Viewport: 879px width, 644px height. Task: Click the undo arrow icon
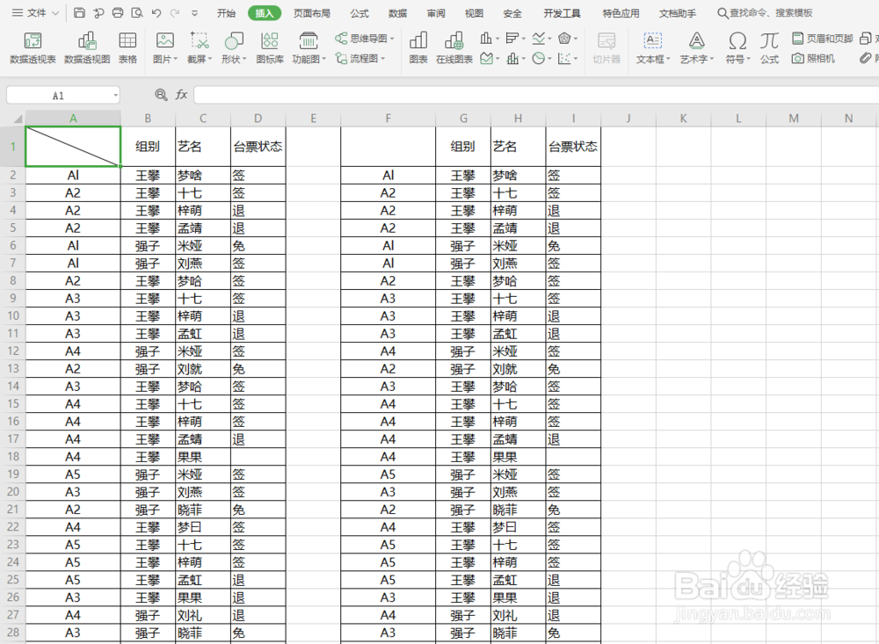(156, 13)
